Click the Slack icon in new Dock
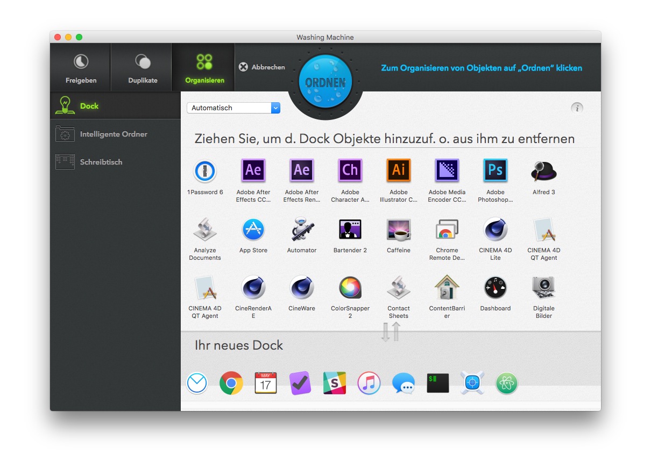651x468 pixels. tap(334, 384)
